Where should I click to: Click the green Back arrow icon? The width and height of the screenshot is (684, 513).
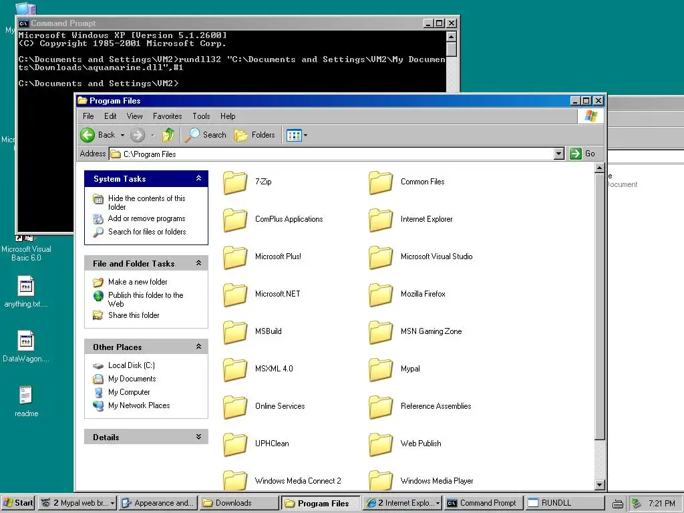[x=88, y=135]
